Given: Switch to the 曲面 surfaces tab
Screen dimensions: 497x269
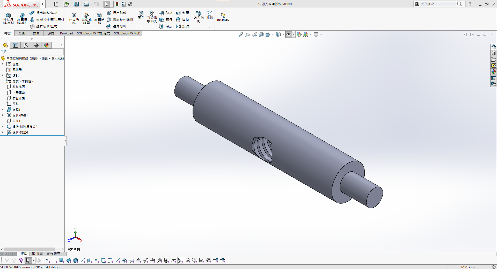Looking at the screenshot, I should 36,33.
